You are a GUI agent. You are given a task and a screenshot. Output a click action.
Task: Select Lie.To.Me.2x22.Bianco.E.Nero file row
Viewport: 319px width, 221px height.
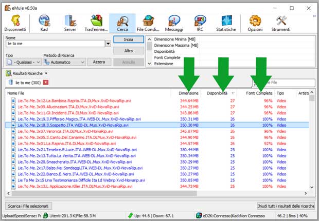coord(156,174)
